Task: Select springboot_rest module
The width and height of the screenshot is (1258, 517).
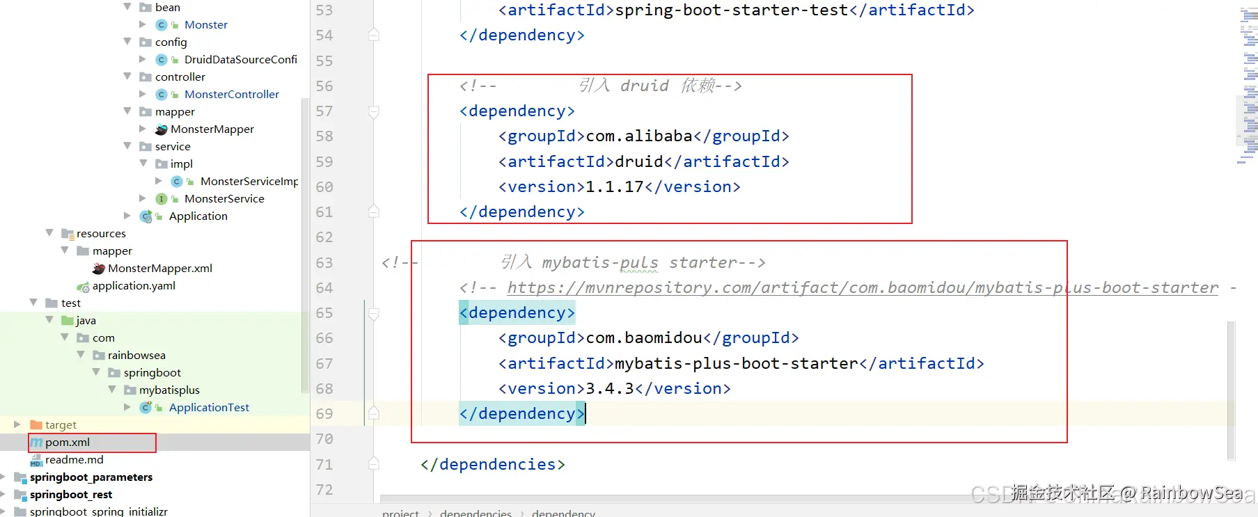Action: [71, 494]
